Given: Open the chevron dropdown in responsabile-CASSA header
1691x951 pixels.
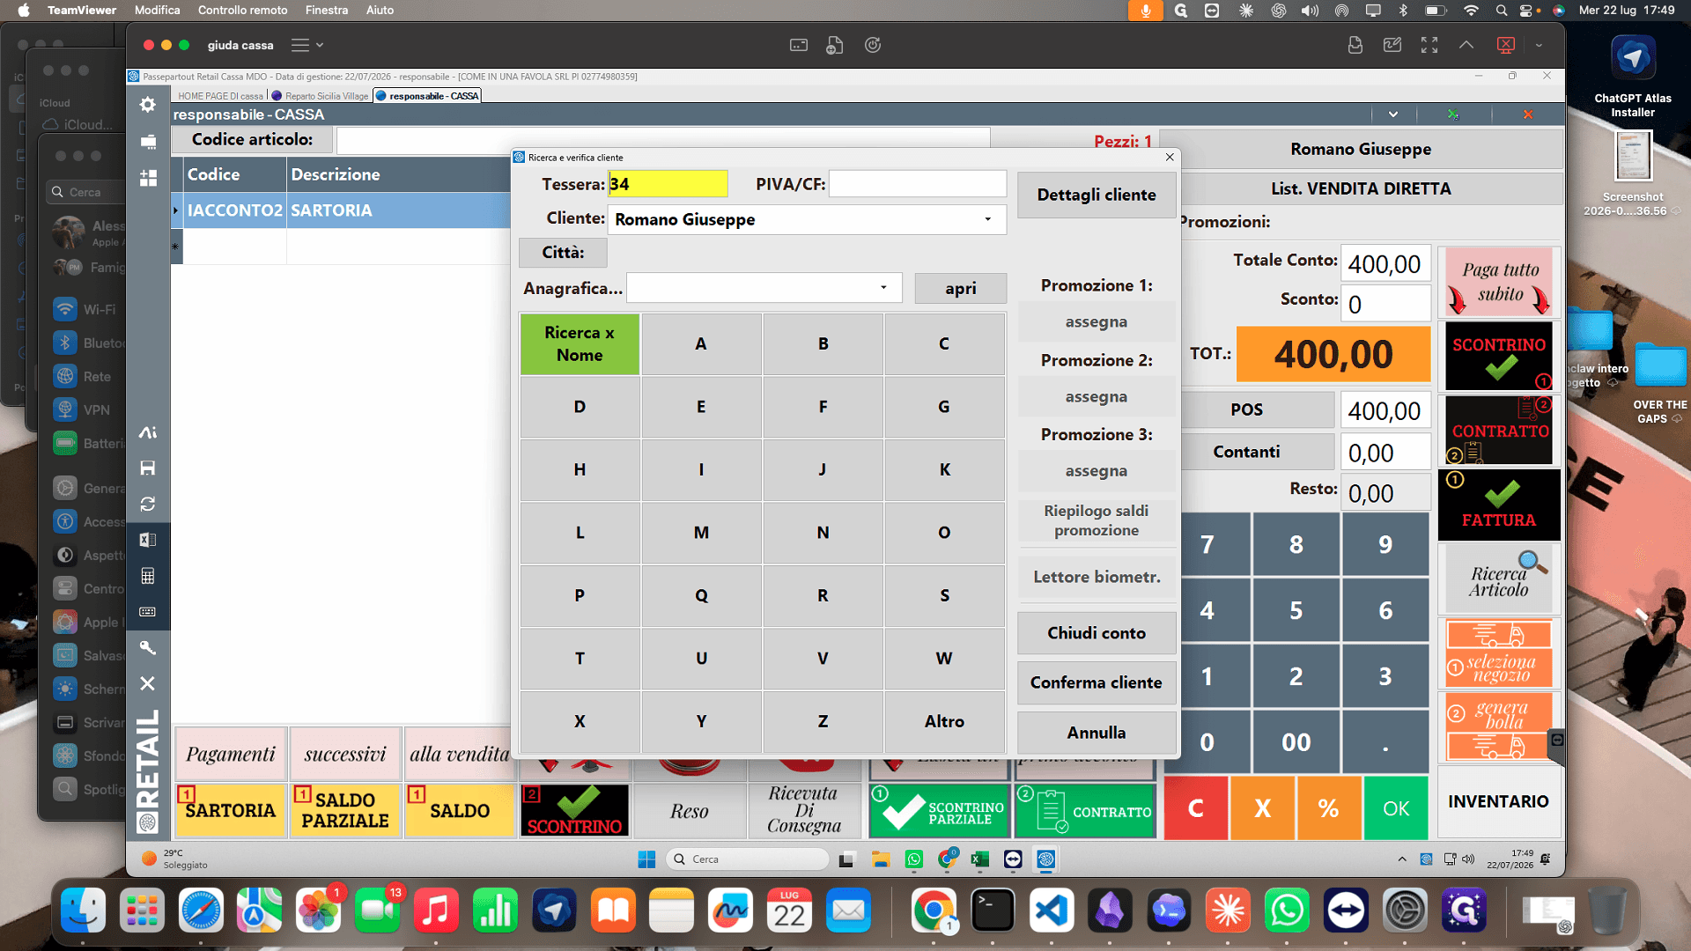Looking at the screenshot, I should 1393,114.
